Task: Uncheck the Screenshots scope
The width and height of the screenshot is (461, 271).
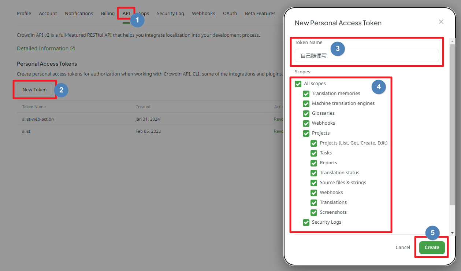Action: coord(314,212)
